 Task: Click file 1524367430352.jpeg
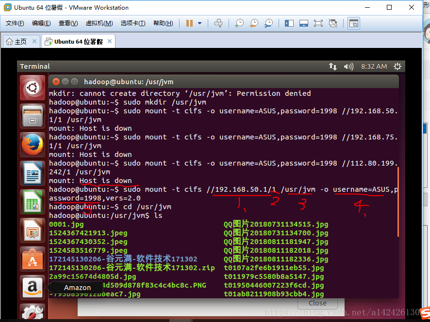(x=88, y=242)
